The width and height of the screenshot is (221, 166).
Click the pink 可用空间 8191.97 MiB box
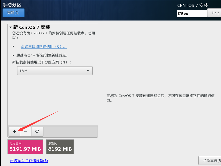(25, 147)
